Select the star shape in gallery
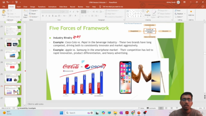Image resolution: width=206 pixels, height=116 pixels. point(141,16)
